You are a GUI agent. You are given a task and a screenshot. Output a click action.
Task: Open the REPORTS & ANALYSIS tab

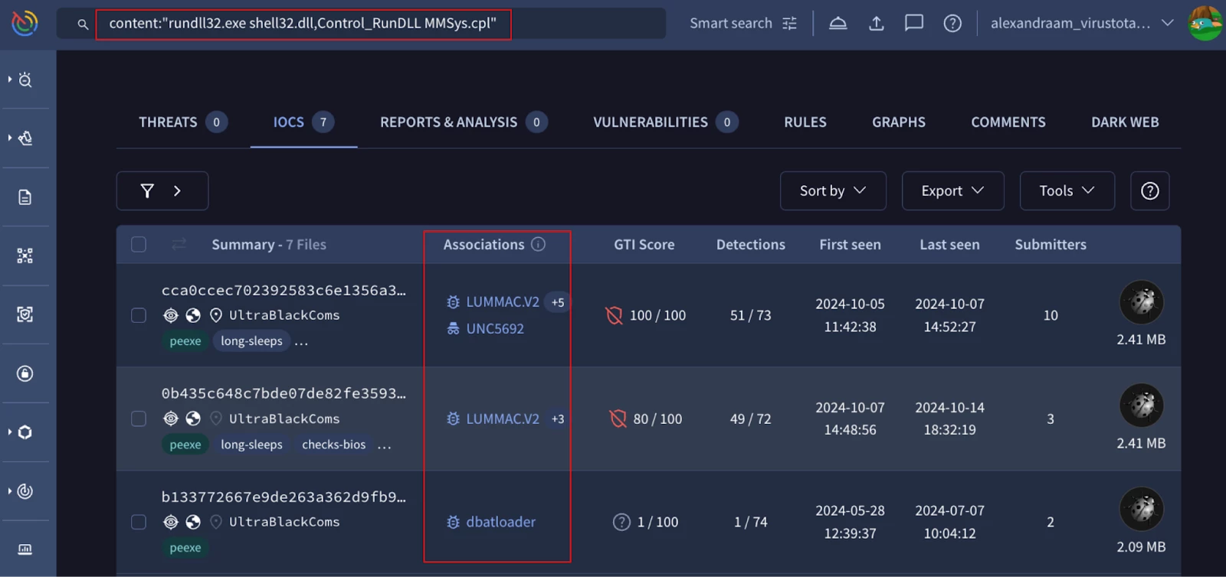click(x=464, y=122)
